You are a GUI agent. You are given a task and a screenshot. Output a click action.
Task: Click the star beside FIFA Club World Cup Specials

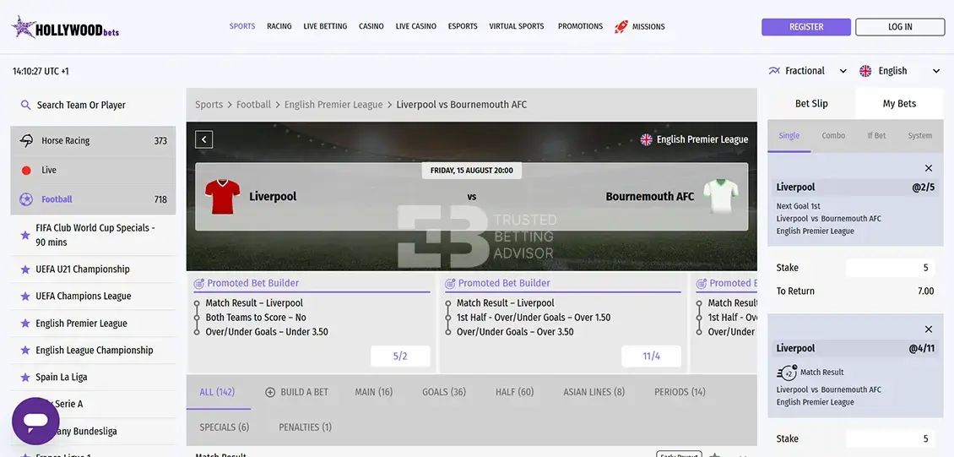point(25,235)
